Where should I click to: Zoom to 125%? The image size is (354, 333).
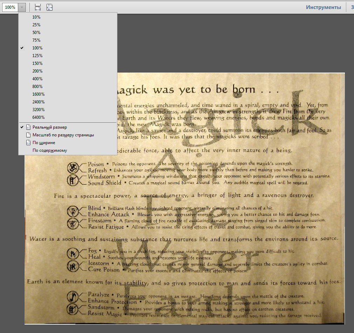tap(37, 56)
